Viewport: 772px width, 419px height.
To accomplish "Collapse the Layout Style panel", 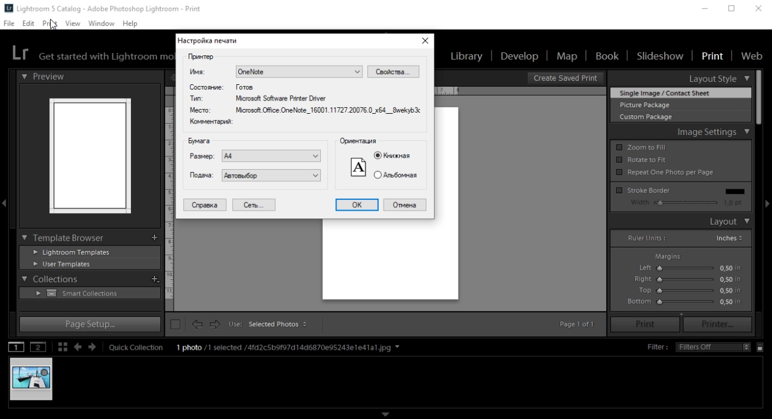I will click(747, 78).
